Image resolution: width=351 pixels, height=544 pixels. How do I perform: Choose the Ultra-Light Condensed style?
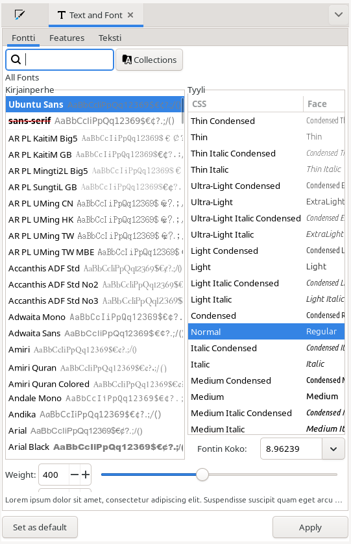click(x=267, y=186)
